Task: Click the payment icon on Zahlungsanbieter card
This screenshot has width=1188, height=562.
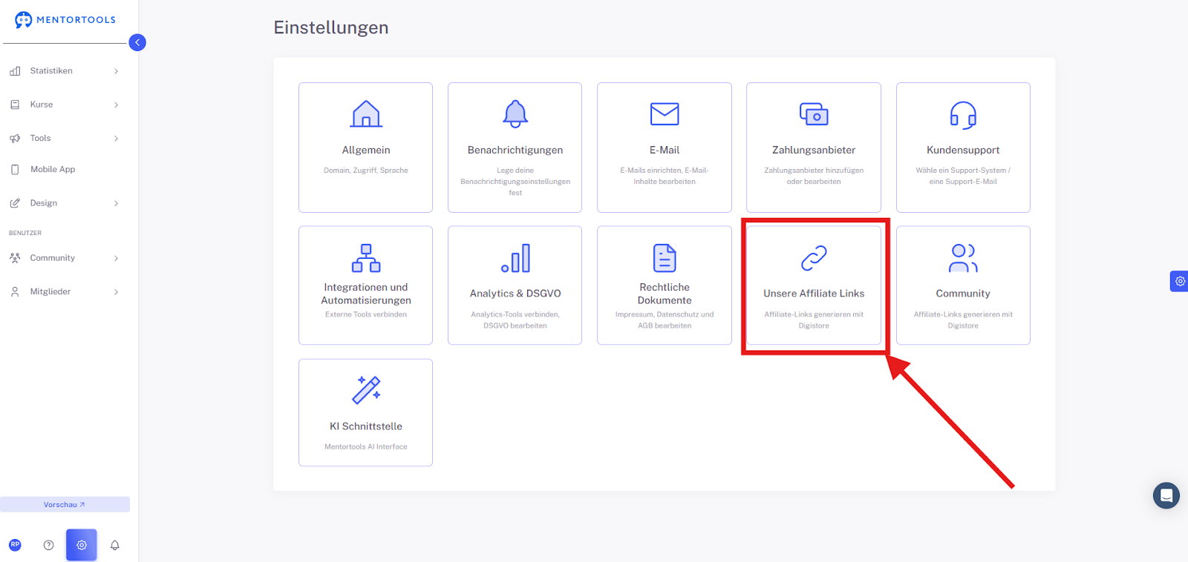Action: (814, 114)
